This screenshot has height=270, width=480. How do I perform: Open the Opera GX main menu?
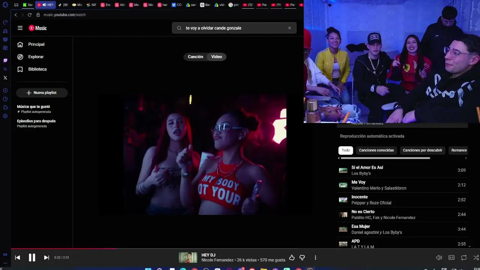coord(5,5)
